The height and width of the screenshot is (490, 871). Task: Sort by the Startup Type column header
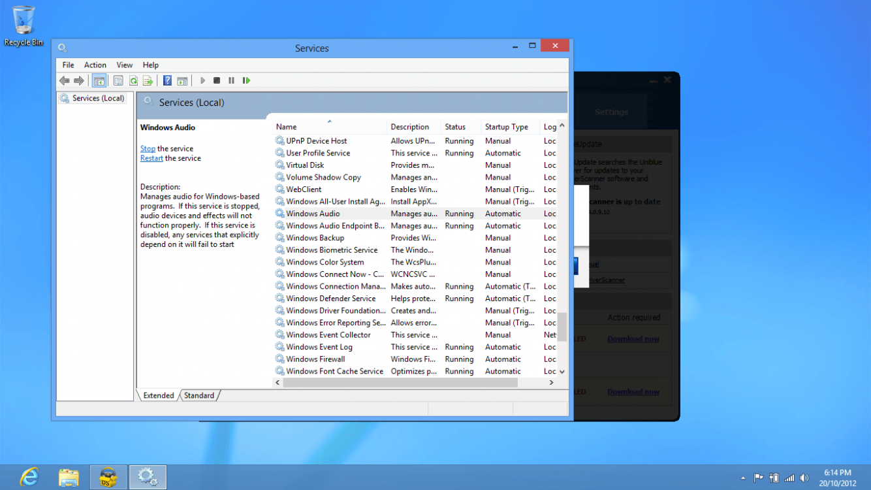511,127
